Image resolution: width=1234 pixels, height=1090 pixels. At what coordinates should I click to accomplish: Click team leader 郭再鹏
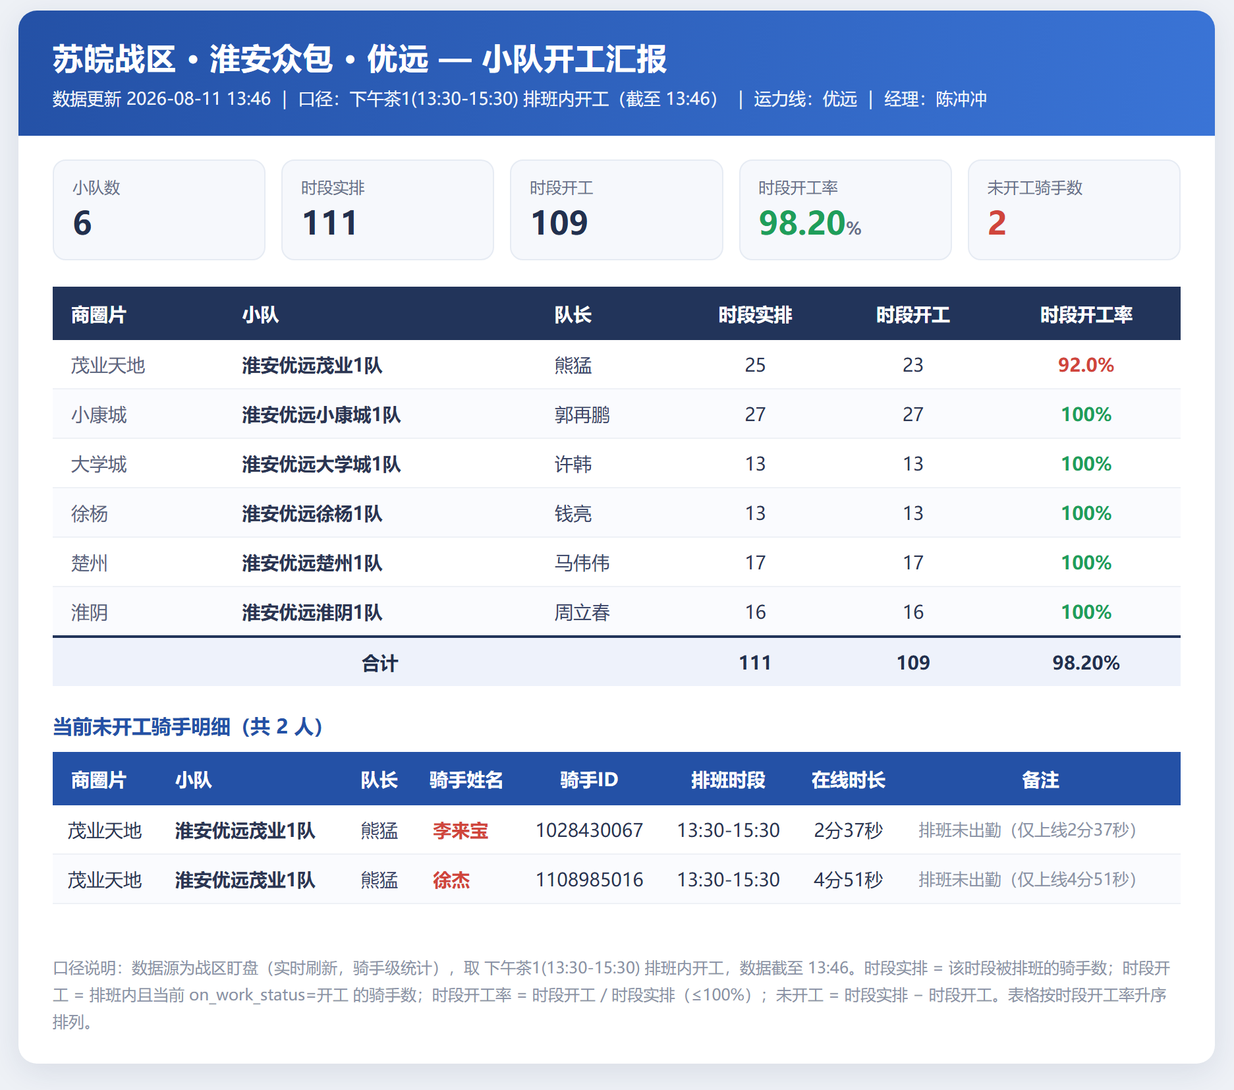pyautogui.click(x=582, y=415)
